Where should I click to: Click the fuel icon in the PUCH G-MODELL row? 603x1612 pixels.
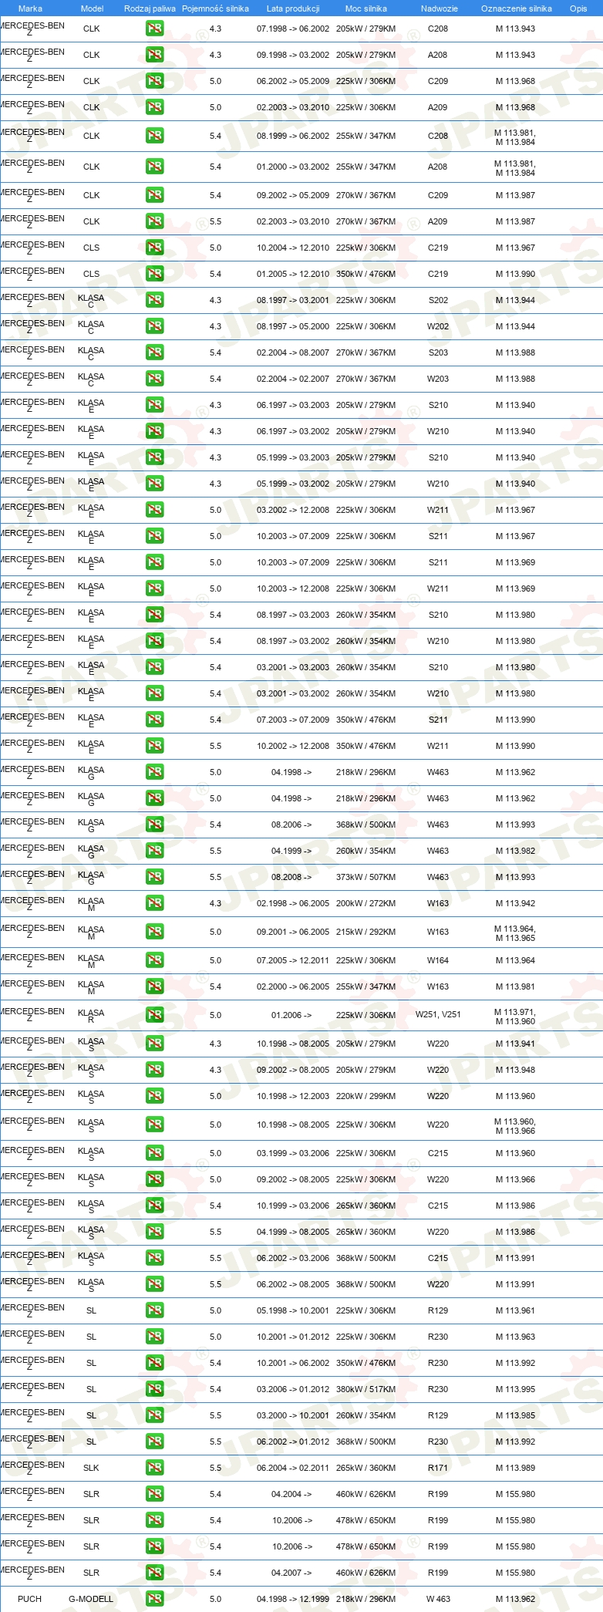point(154,1598)
